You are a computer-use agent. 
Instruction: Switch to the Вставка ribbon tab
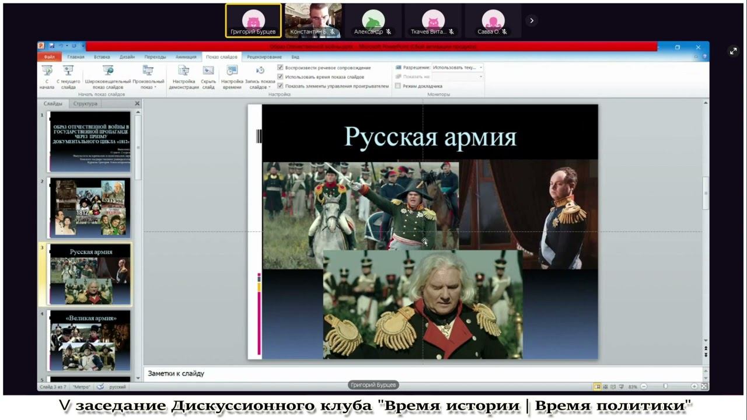(102, 57)
